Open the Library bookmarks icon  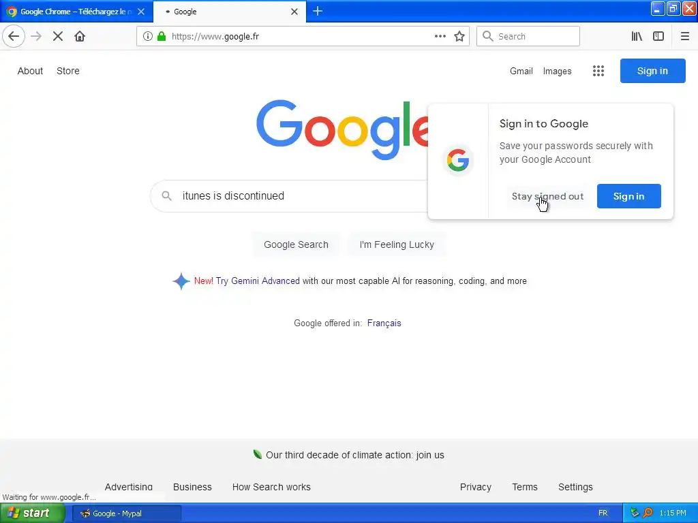pyautogui.click(x=637, y=37)
